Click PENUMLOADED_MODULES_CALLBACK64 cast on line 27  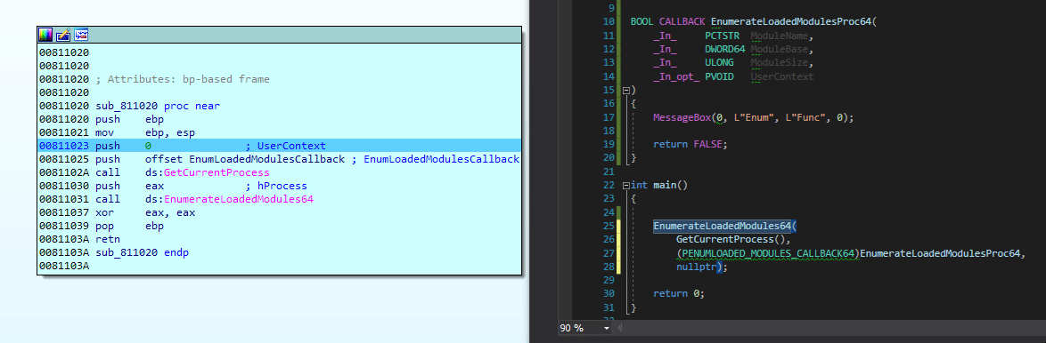click(768, 253)
